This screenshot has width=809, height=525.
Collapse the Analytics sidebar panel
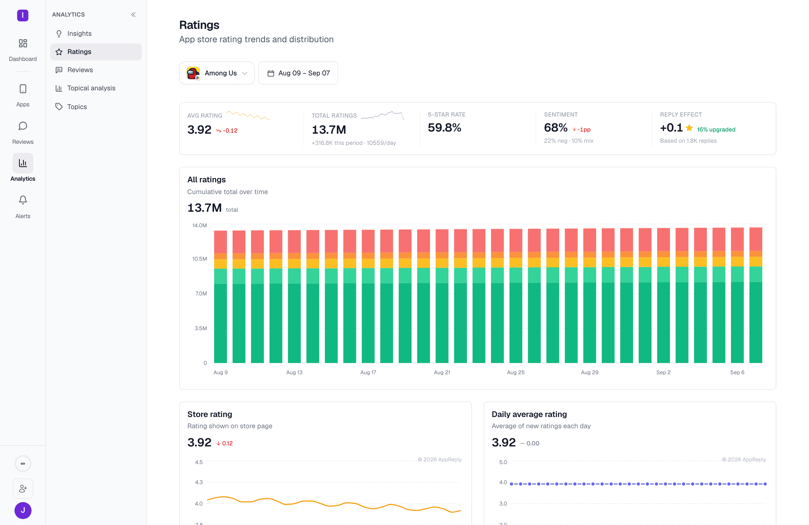pos(133,15)
